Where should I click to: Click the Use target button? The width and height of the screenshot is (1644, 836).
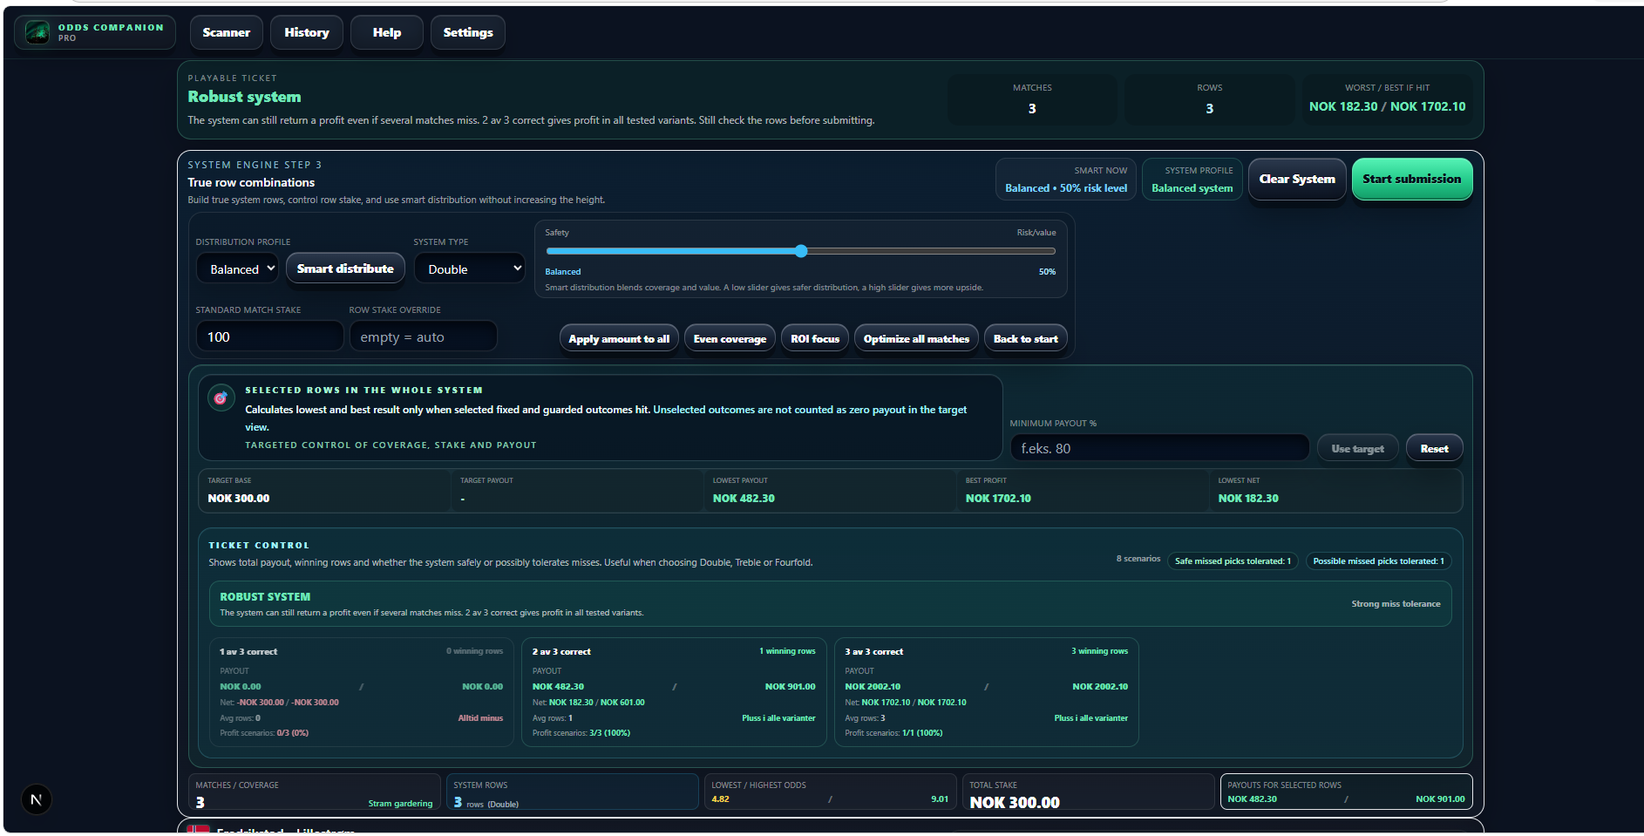coord(1358,448)
